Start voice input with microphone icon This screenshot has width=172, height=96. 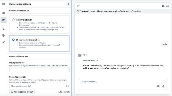coord(163,86)
